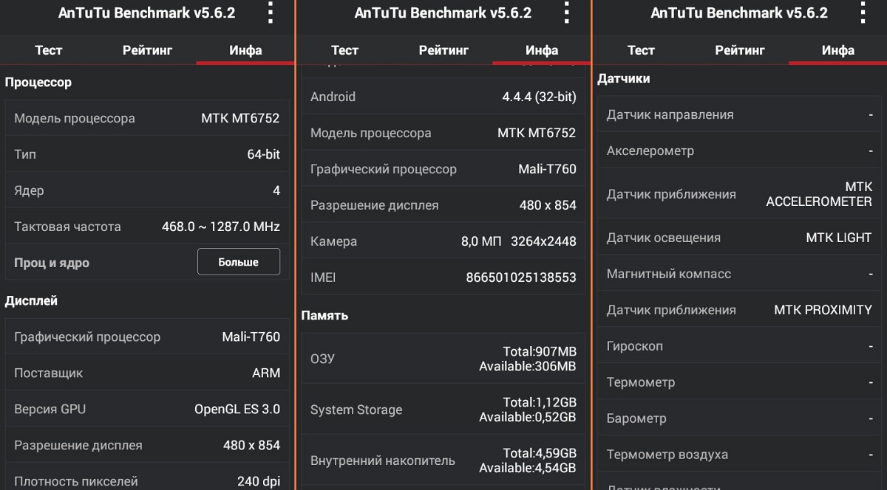Select the Внутренний накопитель label

(x=383, y=460)
